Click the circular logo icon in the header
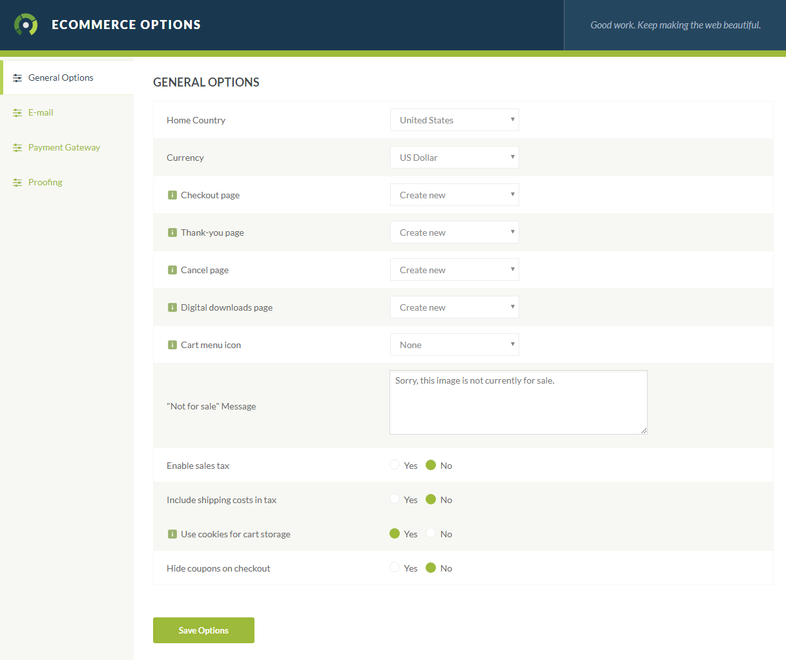 pyautogui.click(x=25, y=25)
